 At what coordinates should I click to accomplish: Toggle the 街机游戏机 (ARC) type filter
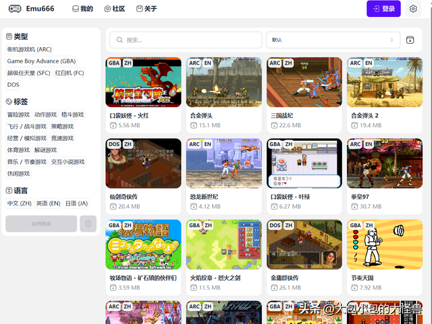(29, 49)
